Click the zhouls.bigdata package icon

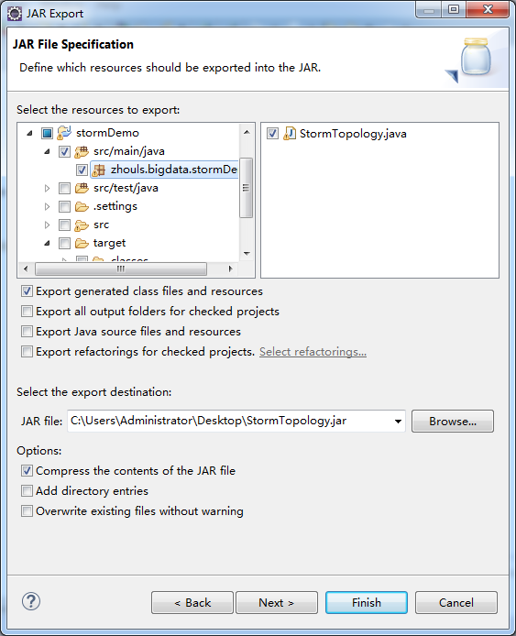(99, 170)
